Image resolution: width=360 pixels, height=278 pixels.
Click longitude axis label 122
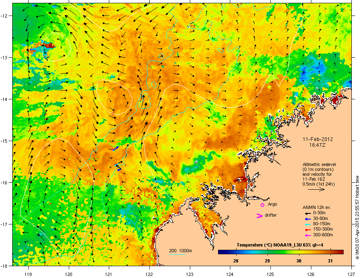pyautogui.click(x=149, y=274)
